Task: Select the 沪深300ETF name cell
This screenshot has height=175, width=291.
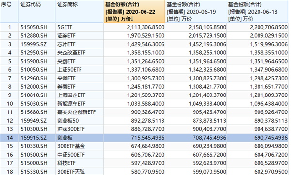Action: (x=79, y=129)
